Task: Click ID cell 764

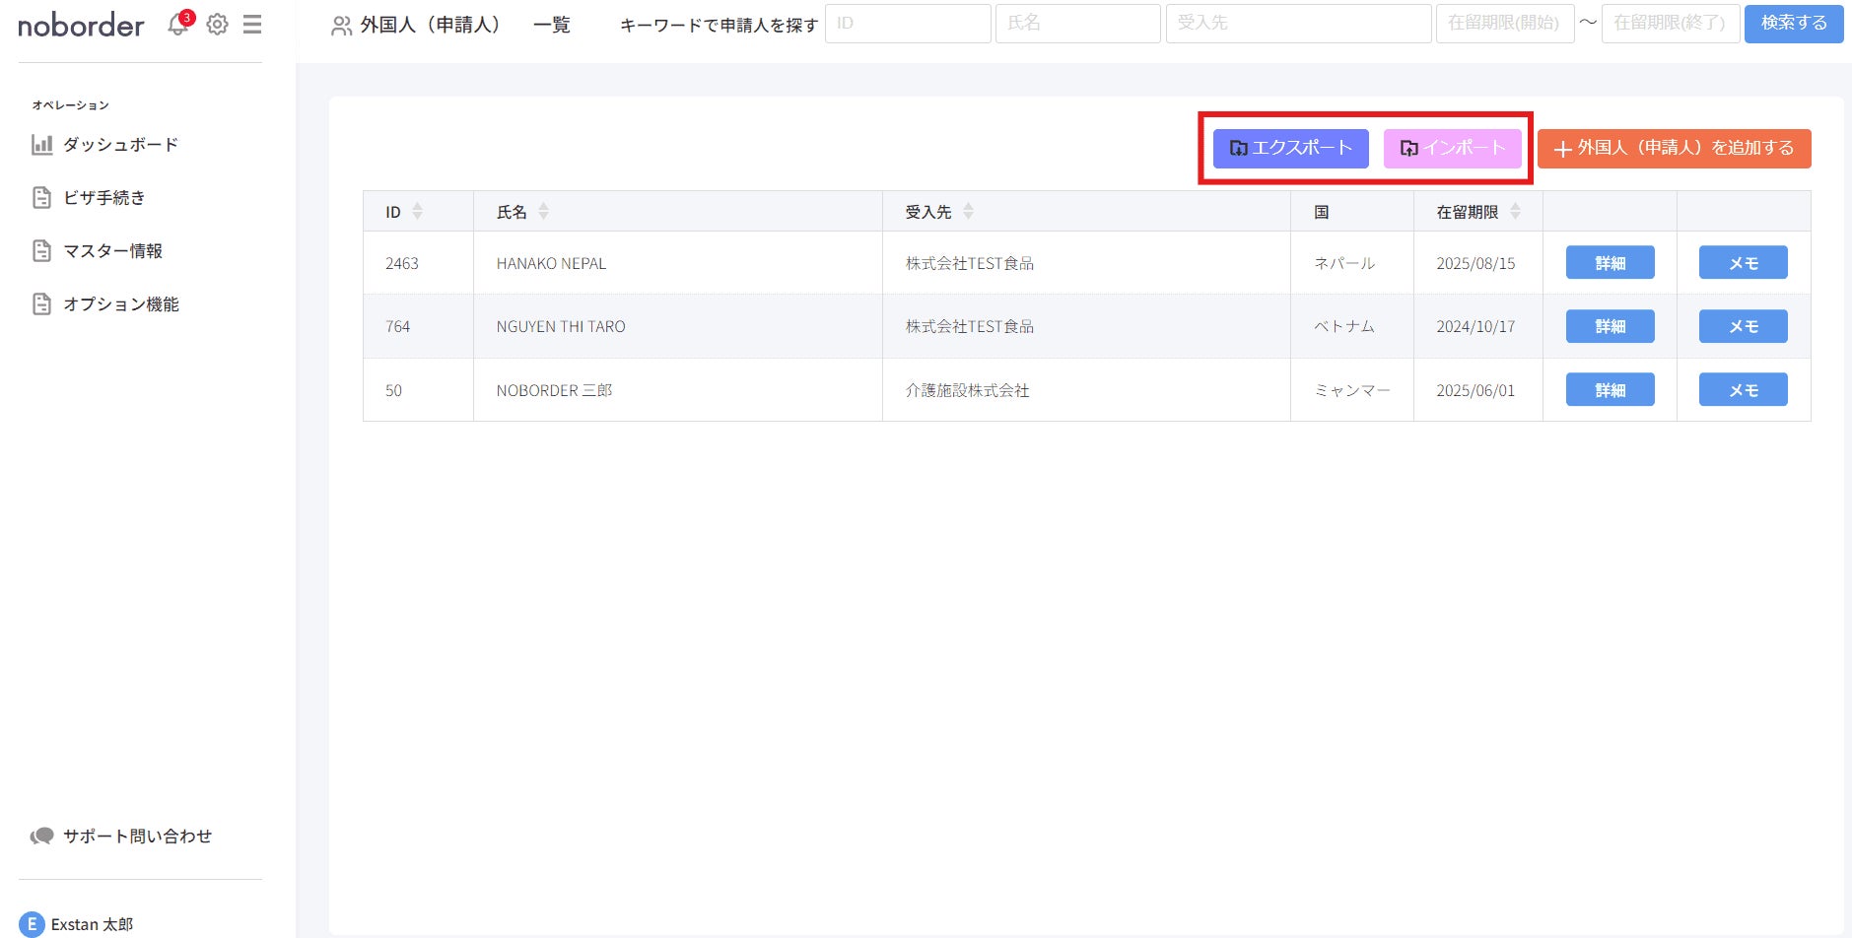Action: (x=397, y=326)
